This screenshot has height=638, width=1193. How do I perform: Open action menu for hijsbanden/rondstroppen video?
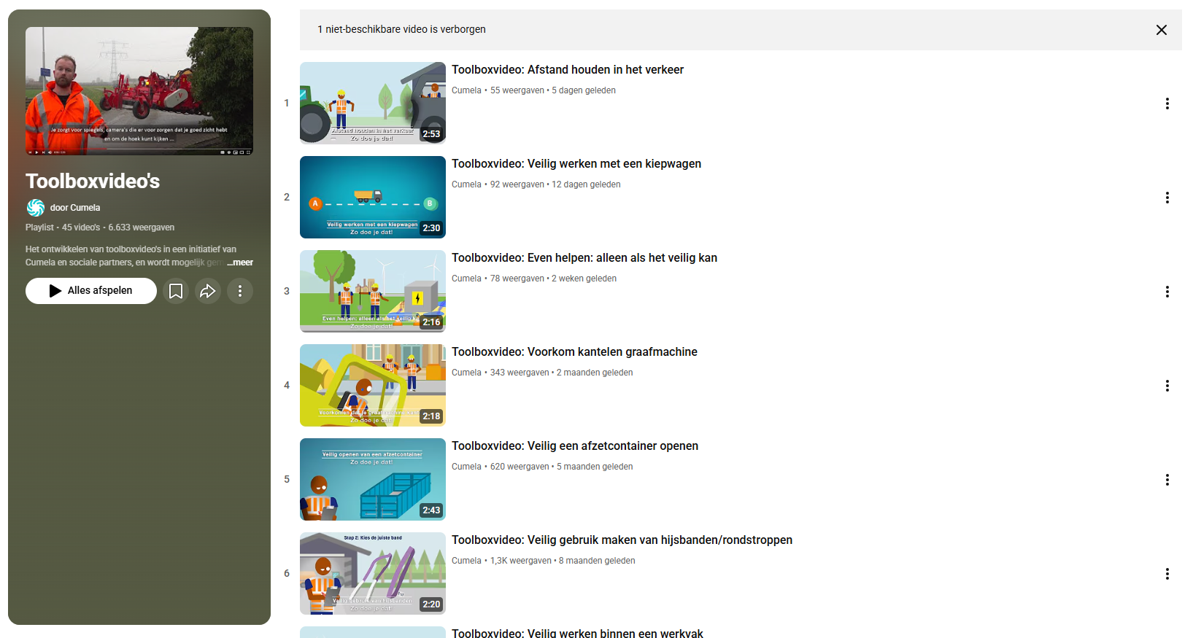point(1167,574)
